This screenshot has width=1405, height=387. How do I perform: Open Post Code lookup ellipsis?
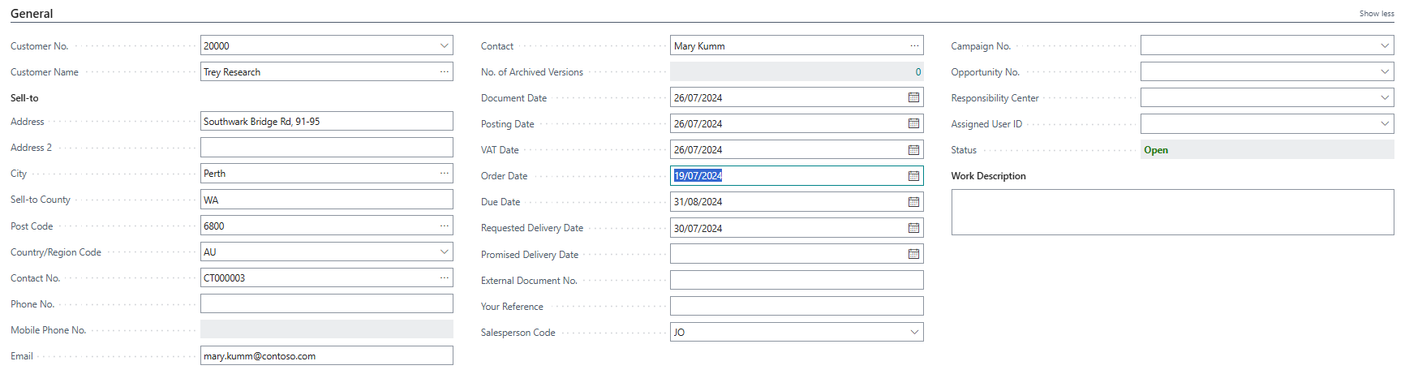tap(444, 226)
